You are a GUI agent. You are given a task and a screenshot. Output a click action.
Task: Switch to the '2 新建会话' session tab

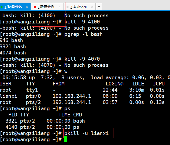[47, 7]
